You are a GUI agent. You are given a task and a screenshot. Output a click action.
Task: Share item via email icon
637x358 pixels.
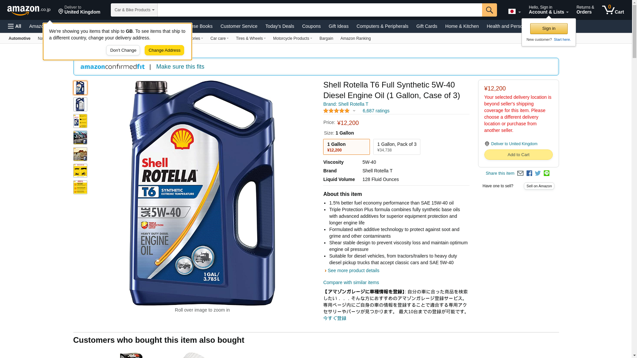pos(520,173)
